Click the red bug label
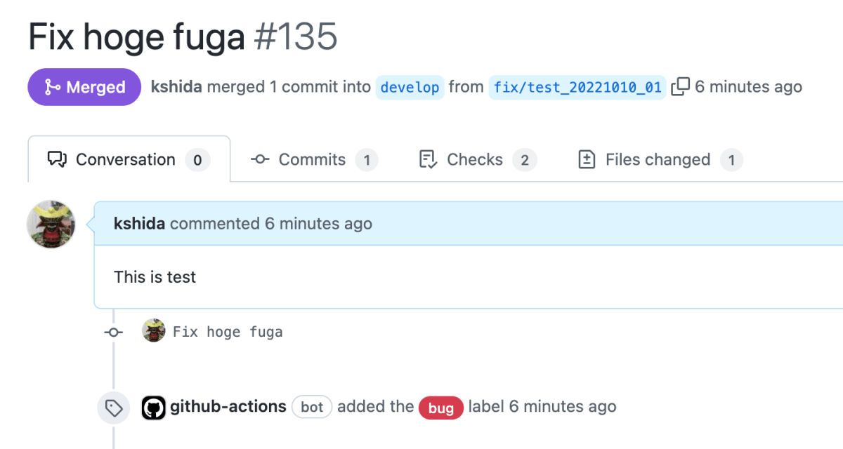 pyautogui.click(x=441, y=408)
